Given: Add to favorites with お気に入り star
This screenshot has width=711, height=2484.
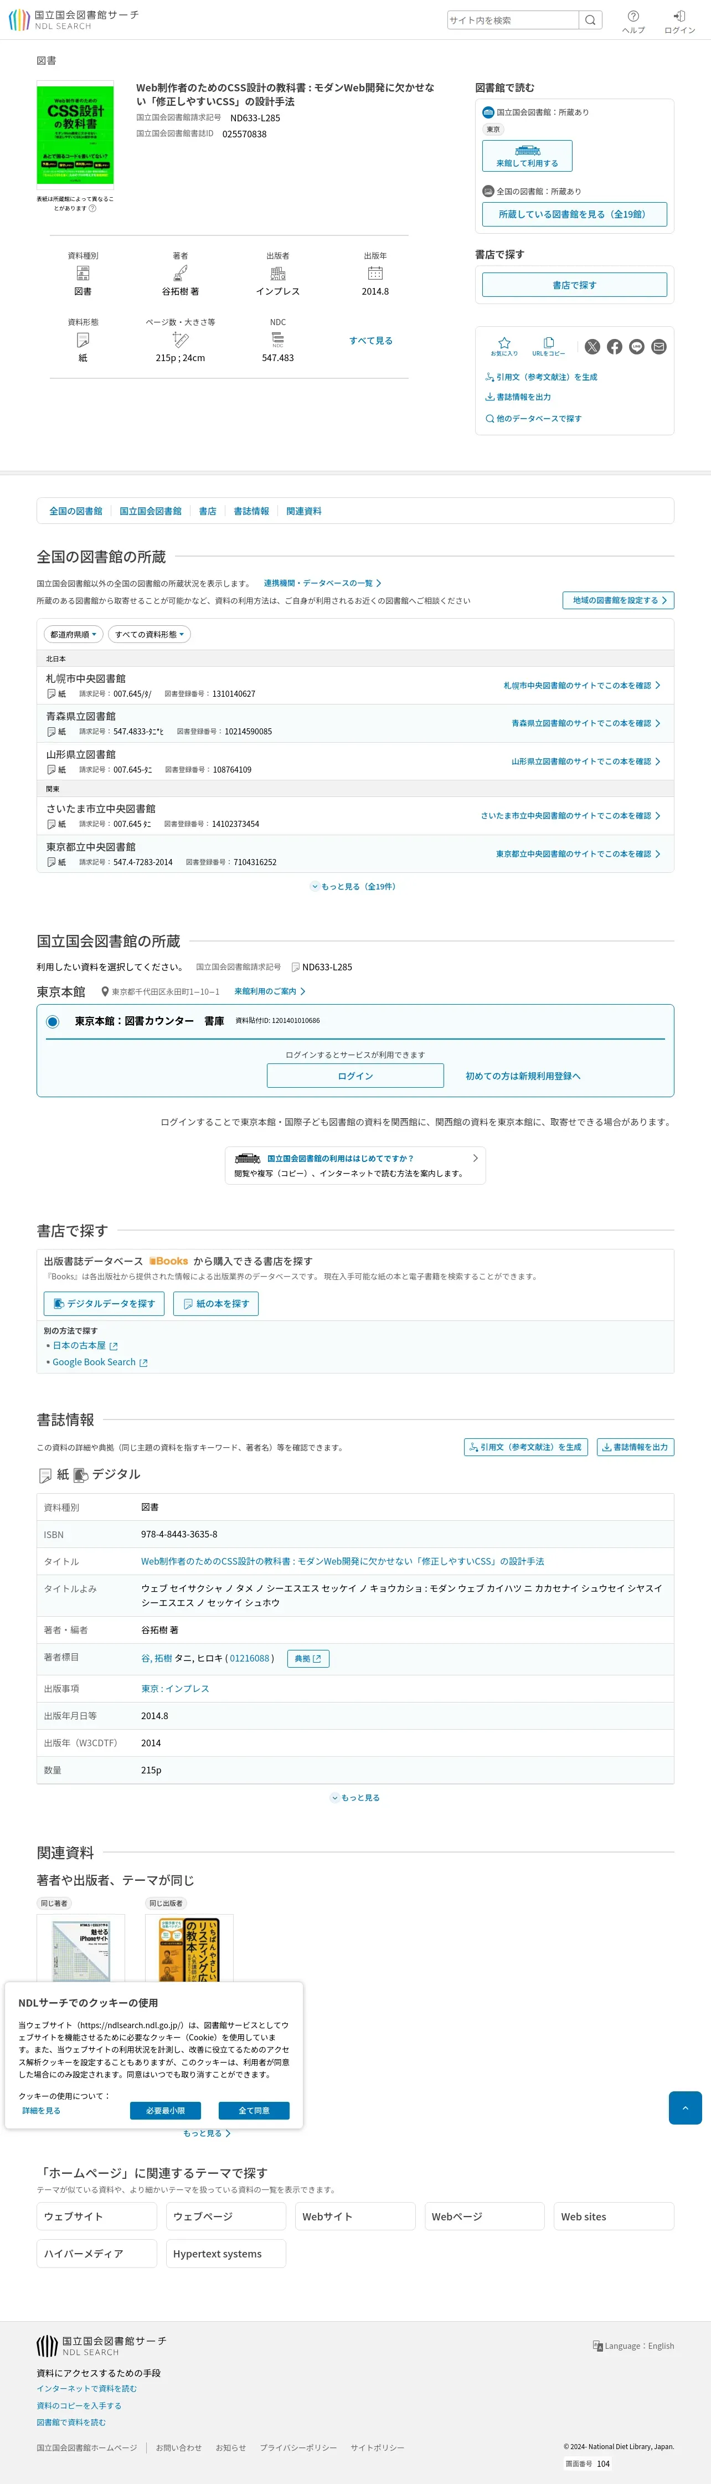Looking at the screenshot, I should [x=503, y=346].
